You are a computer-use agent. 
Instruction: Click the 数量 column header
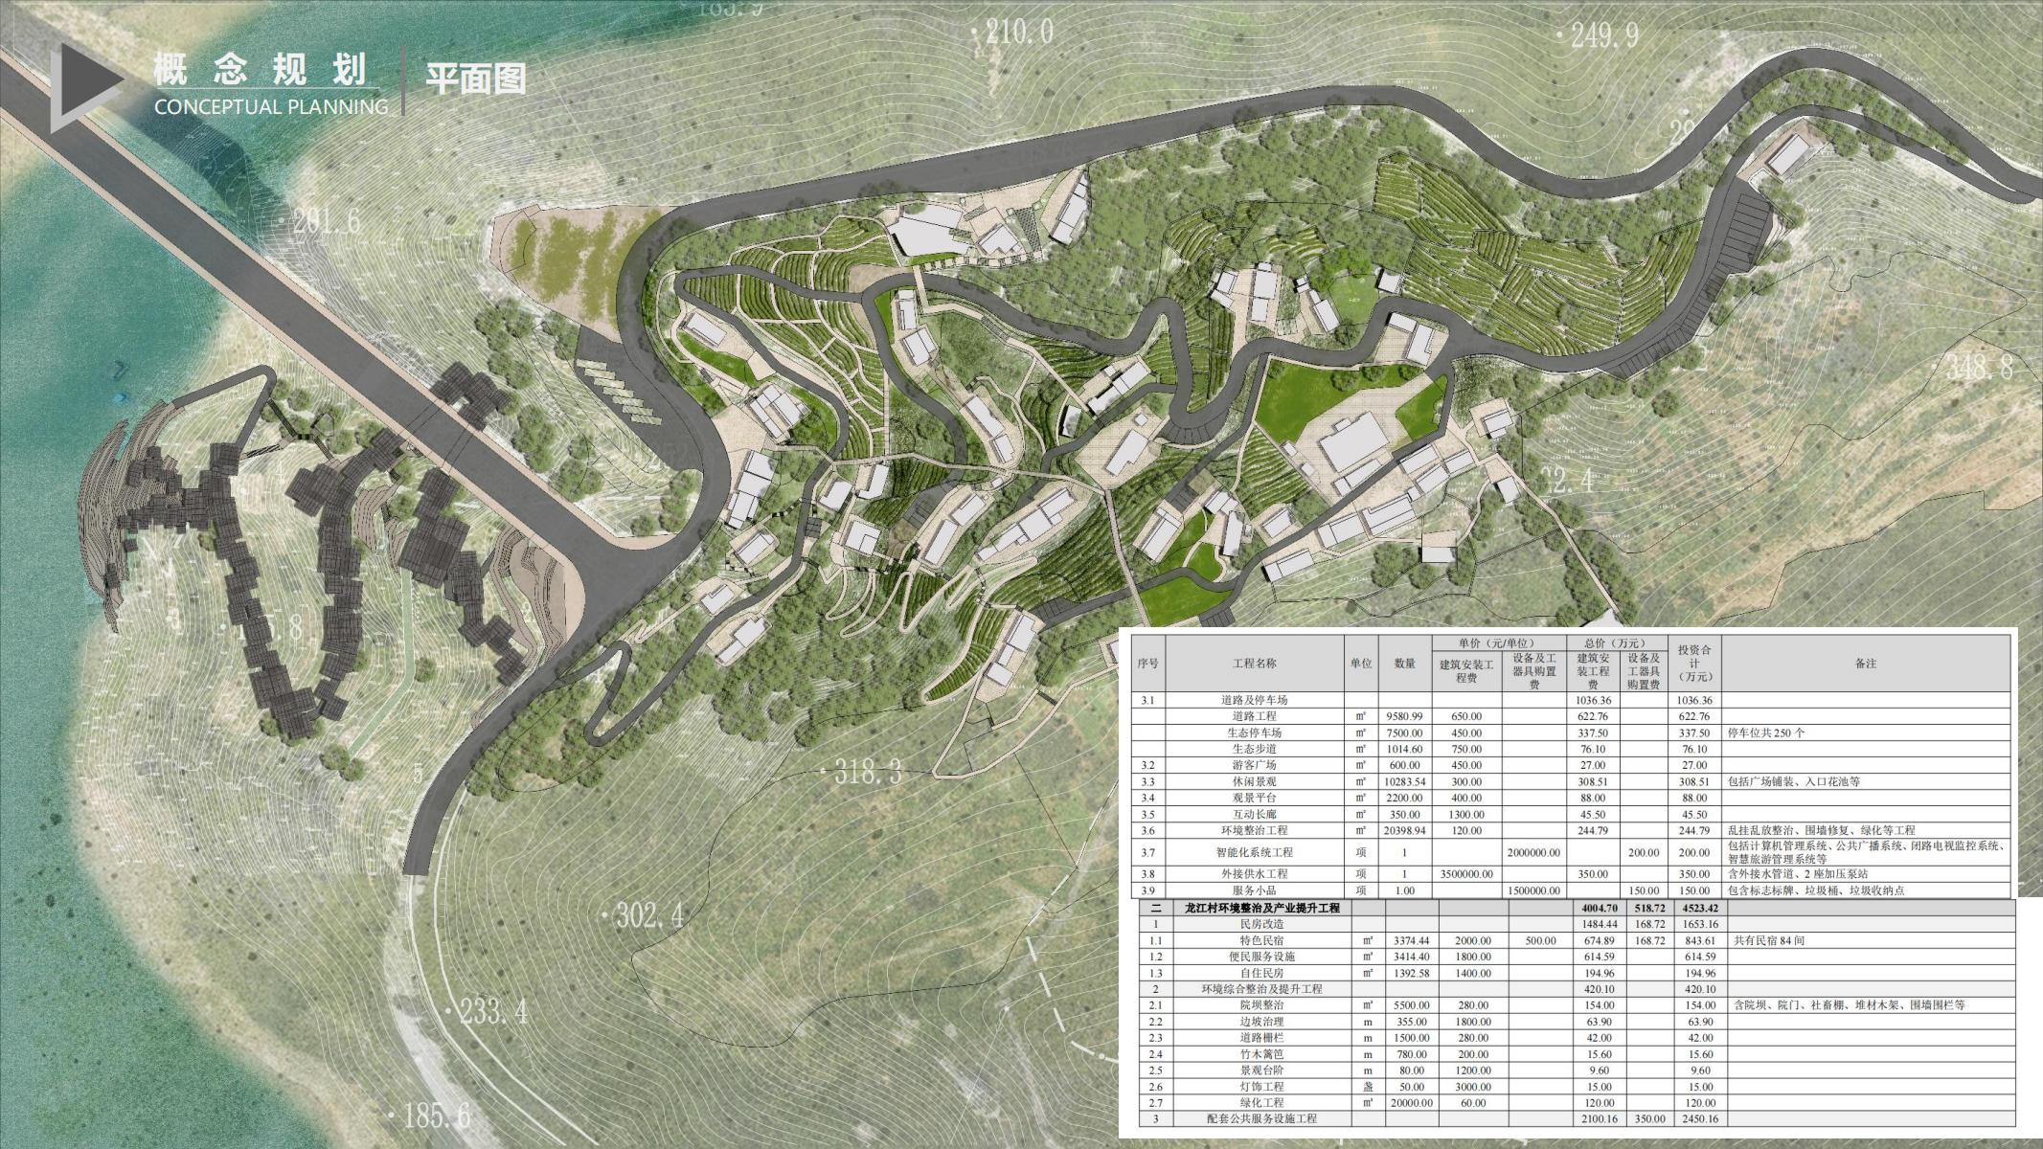[x=1404, y=663]
